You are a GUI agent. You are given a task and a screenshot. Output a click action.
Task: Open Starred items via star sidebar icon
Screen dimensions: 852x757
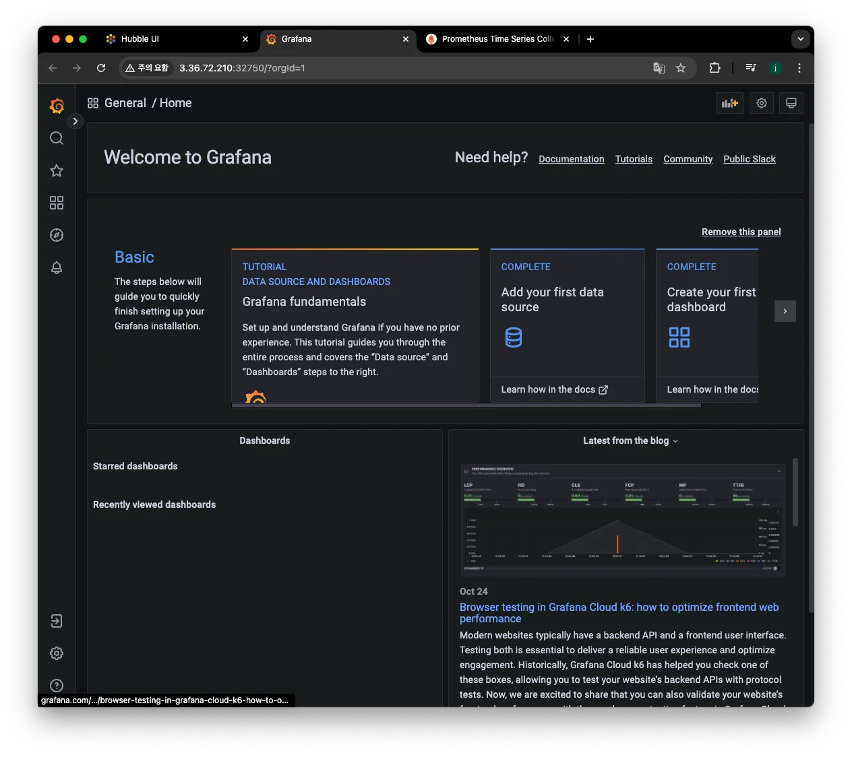[x=57, y=170]
